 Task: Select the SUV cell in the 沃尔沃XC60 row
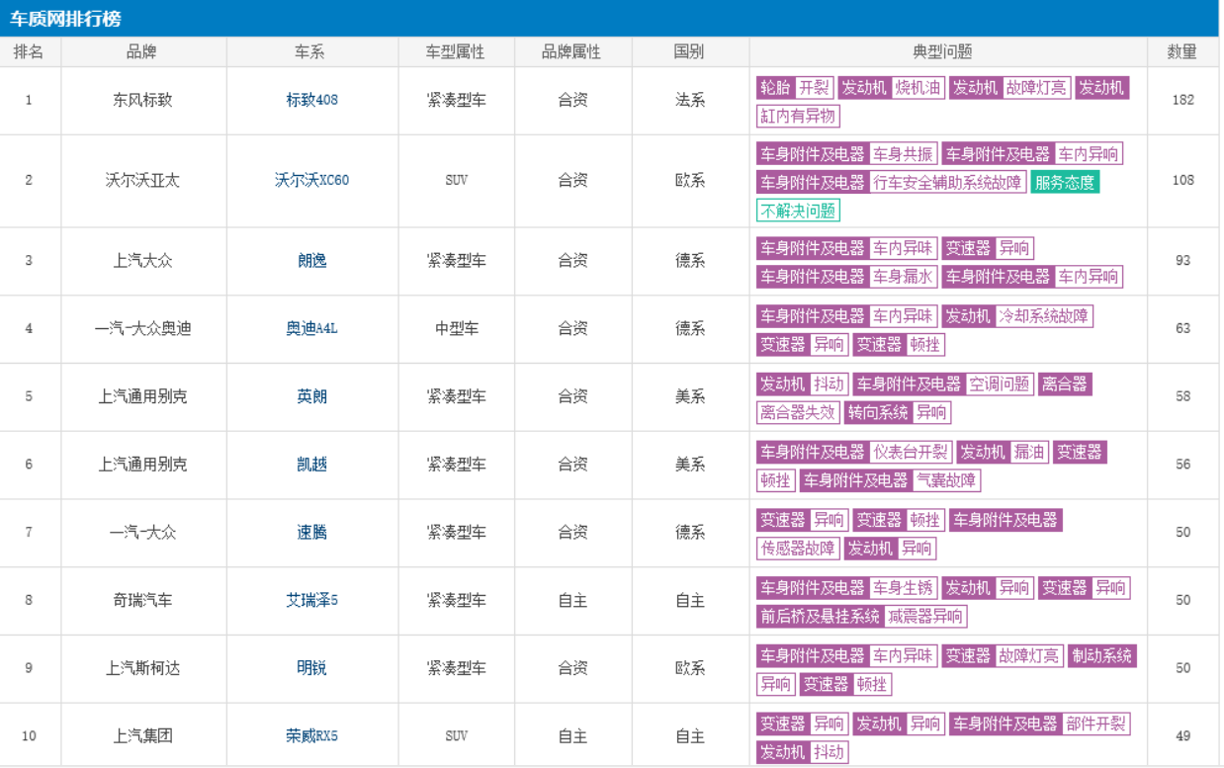(457, 180)
